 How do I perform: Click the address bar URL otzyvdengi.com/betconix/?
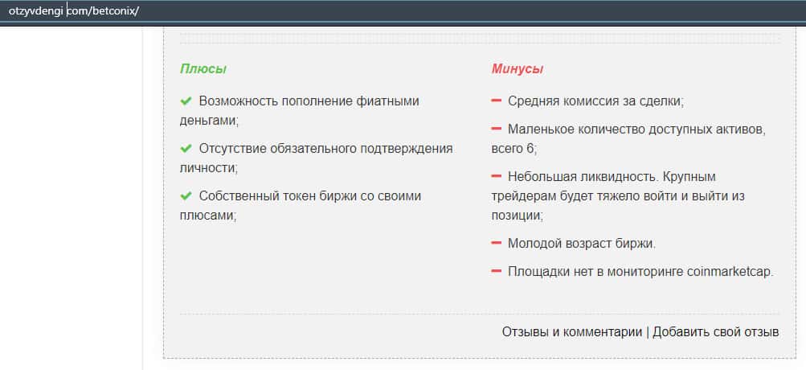coord(73,10)
